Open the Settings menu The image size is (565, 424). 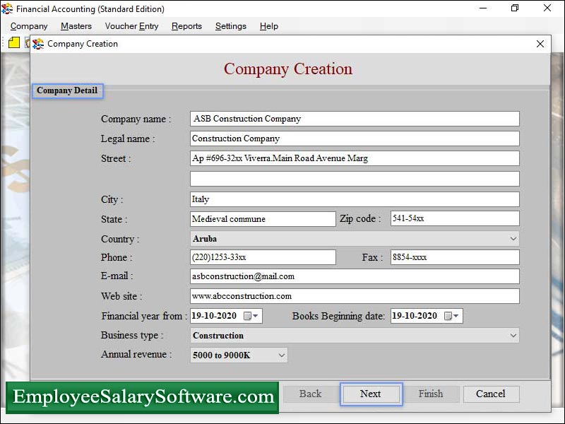click(x=230, y=26)
